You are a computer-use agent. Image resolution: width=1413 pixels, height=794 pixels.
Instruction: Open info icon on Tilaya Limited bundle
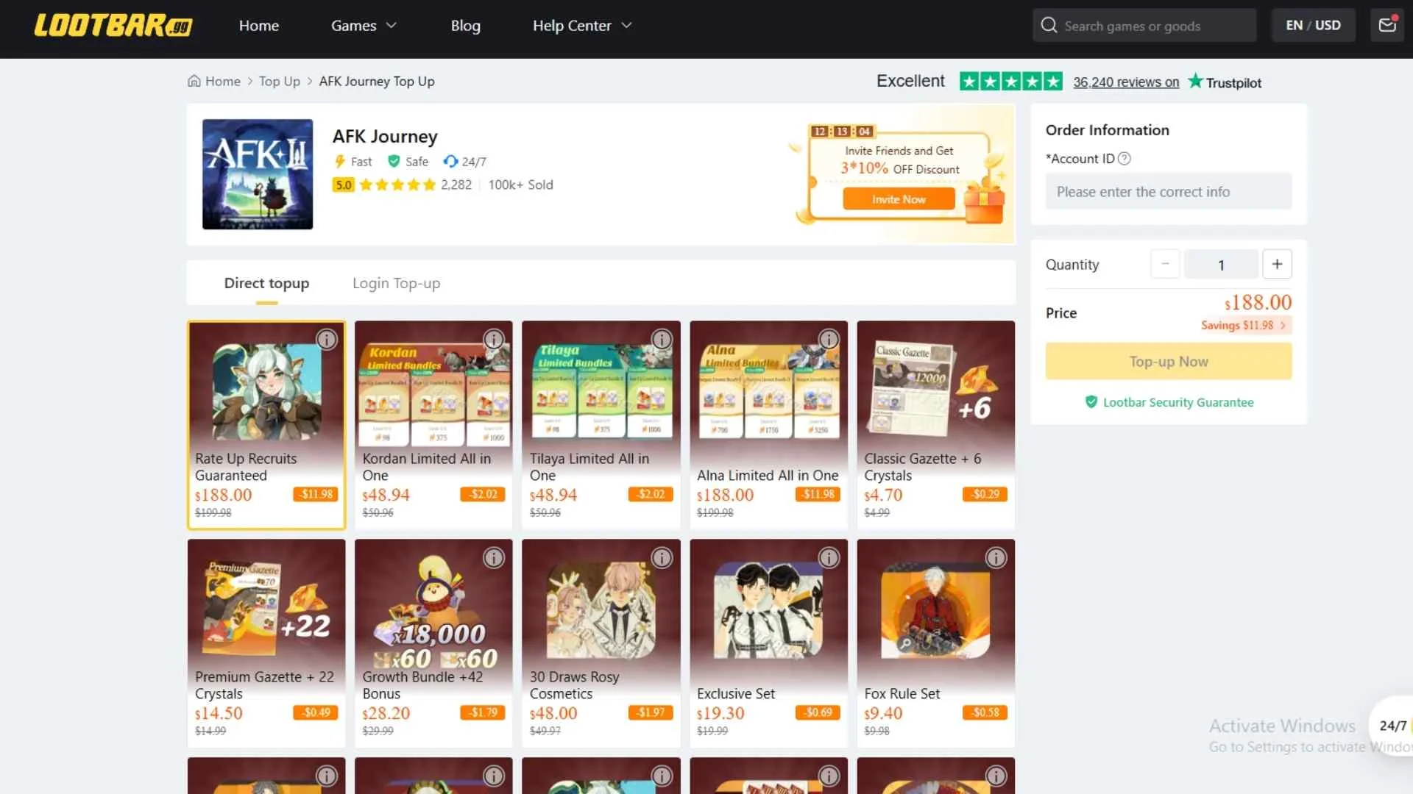pyautogui.click(x=662, y=339)
